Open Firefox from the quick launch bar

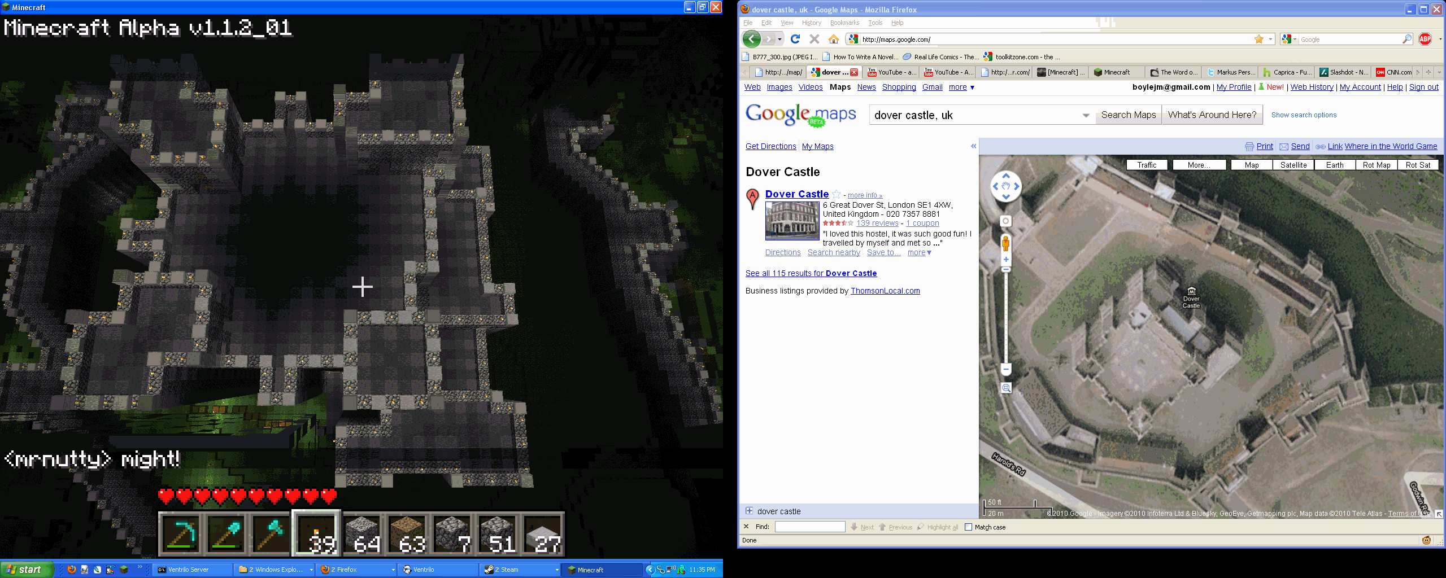[72, 570]
